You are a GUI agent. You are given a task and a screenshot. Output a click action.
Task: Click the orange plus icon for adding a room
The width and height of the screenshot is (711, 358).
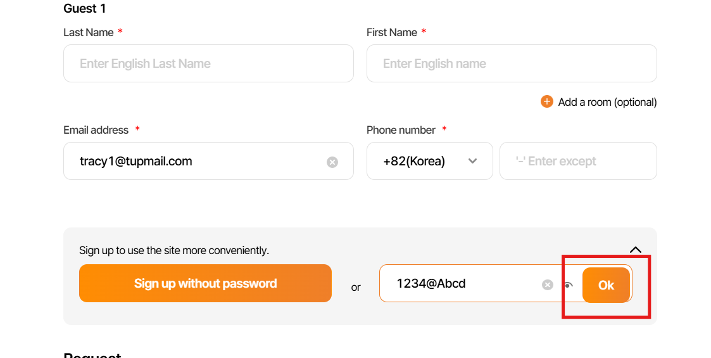pos(547,101)
